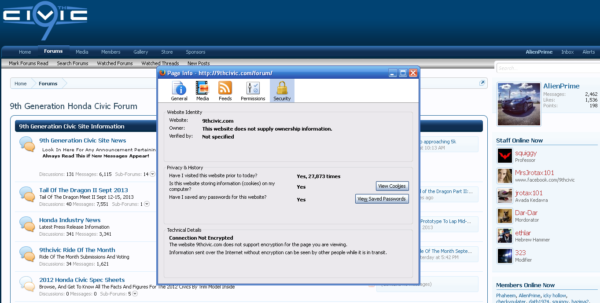
Task: Open MrsJrotax101's profile link
Action: click(534, 173)
